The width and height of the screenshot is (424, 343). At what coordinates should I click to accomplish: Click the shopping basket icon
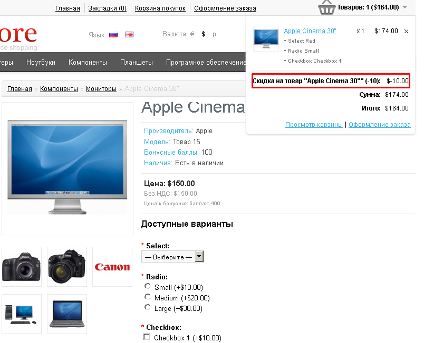pos(326,7)
